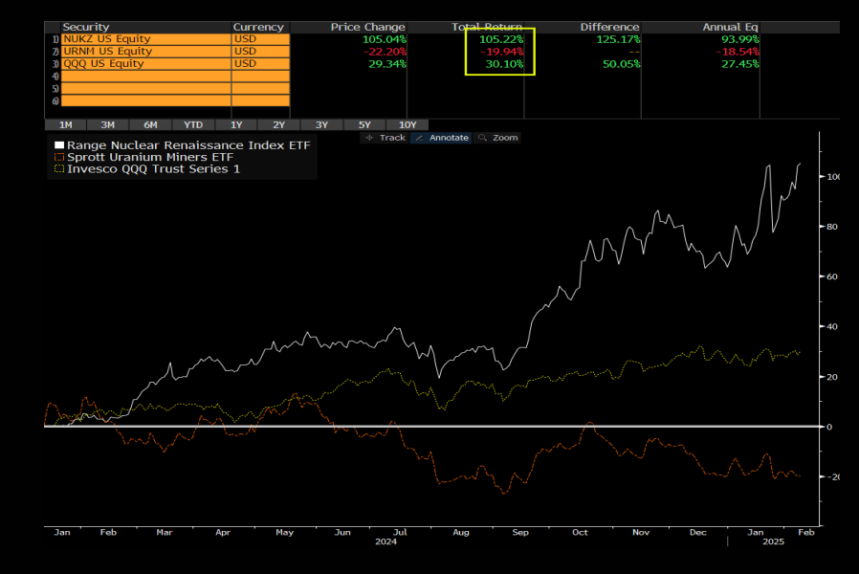Open the USD currency field for URNM
Screen dimensions: 859x574
[x=259, y=52]
